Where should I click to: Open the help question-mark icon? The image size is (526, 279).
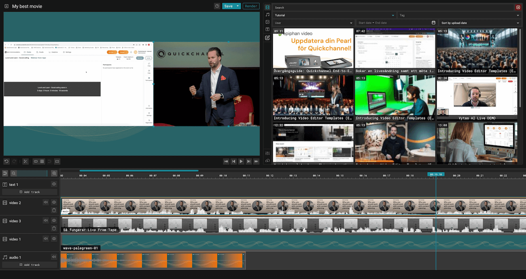(217, 6)
